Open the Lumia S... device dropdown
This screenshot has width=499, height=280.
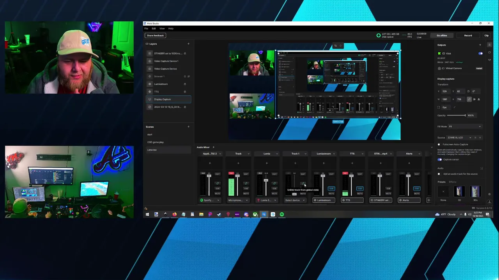tap(267, 200)
